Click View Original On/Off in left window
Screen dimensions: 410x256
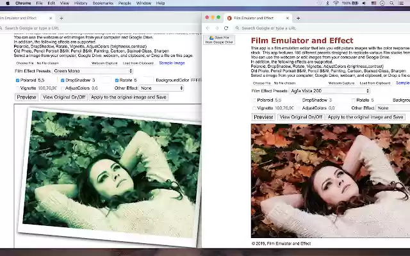[64, 97]
